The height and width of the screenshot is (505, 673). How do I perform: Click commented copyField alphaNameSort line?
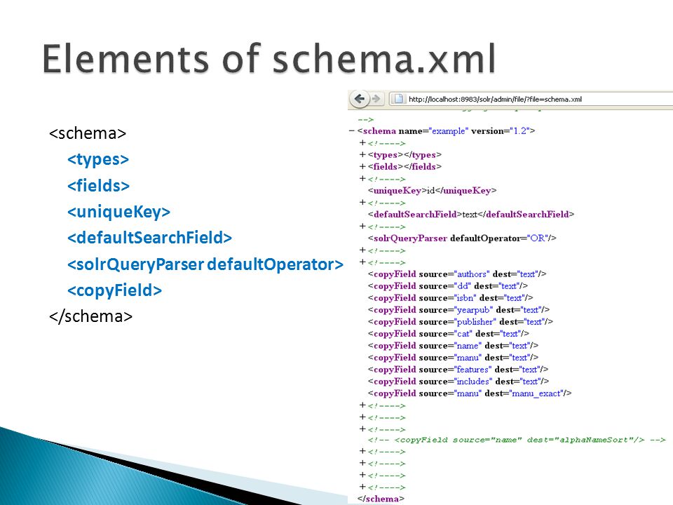(x=517, y=440)
